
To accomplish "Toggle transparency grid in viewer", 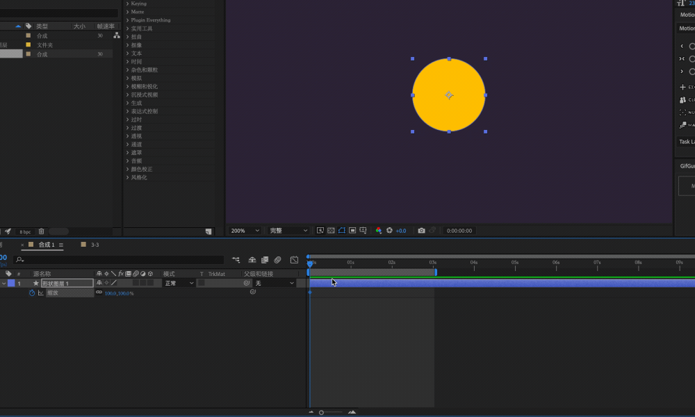I will tap(331, 231).
